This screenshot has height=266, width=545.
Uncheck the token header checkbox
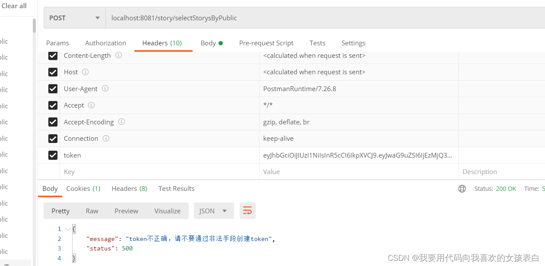(53, 155)
